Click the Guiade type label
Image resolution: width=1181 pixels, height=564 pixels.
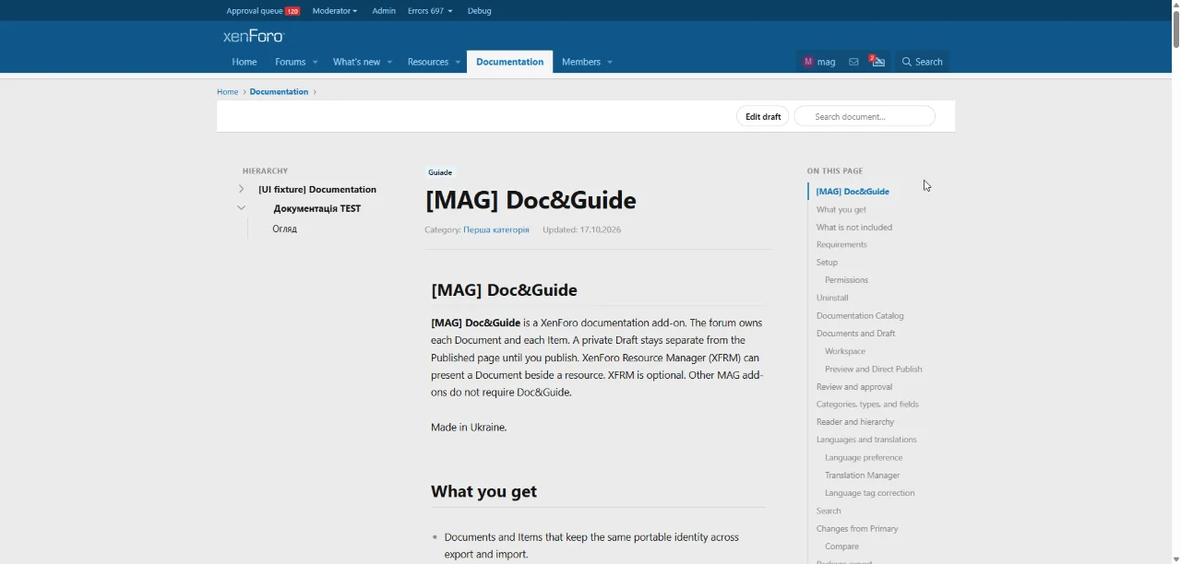click(440, 172)
